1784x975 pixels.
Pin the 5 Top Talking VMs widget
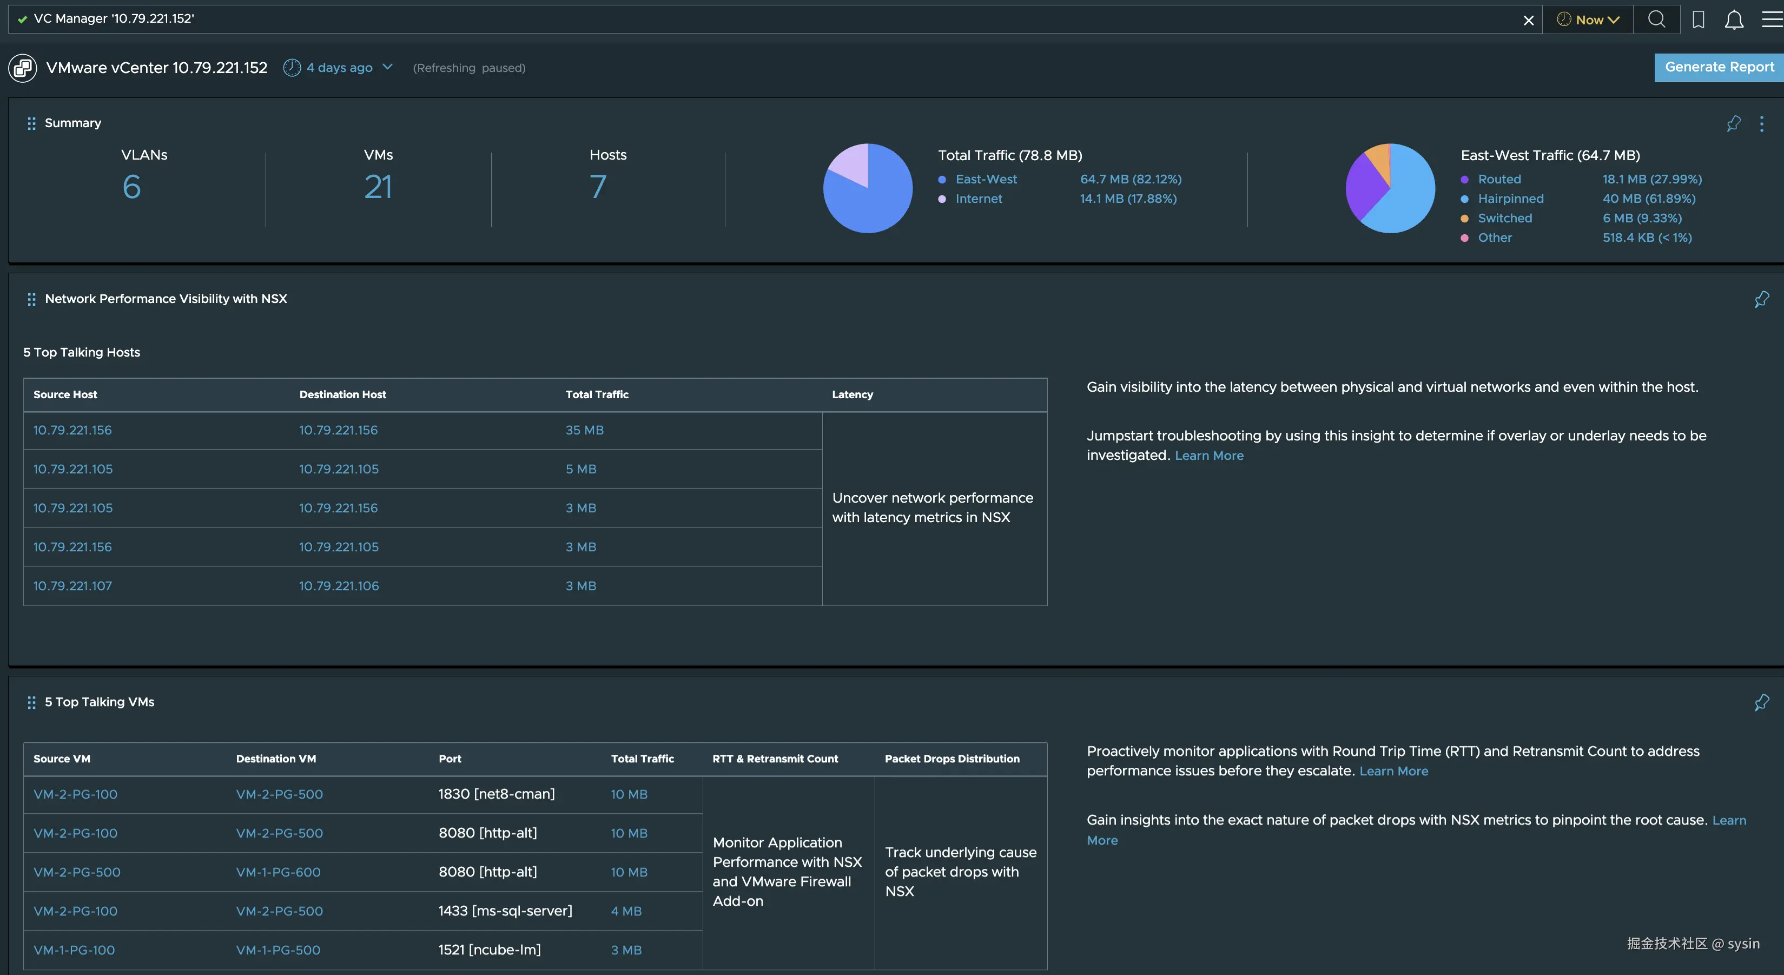click(1761, 702)
